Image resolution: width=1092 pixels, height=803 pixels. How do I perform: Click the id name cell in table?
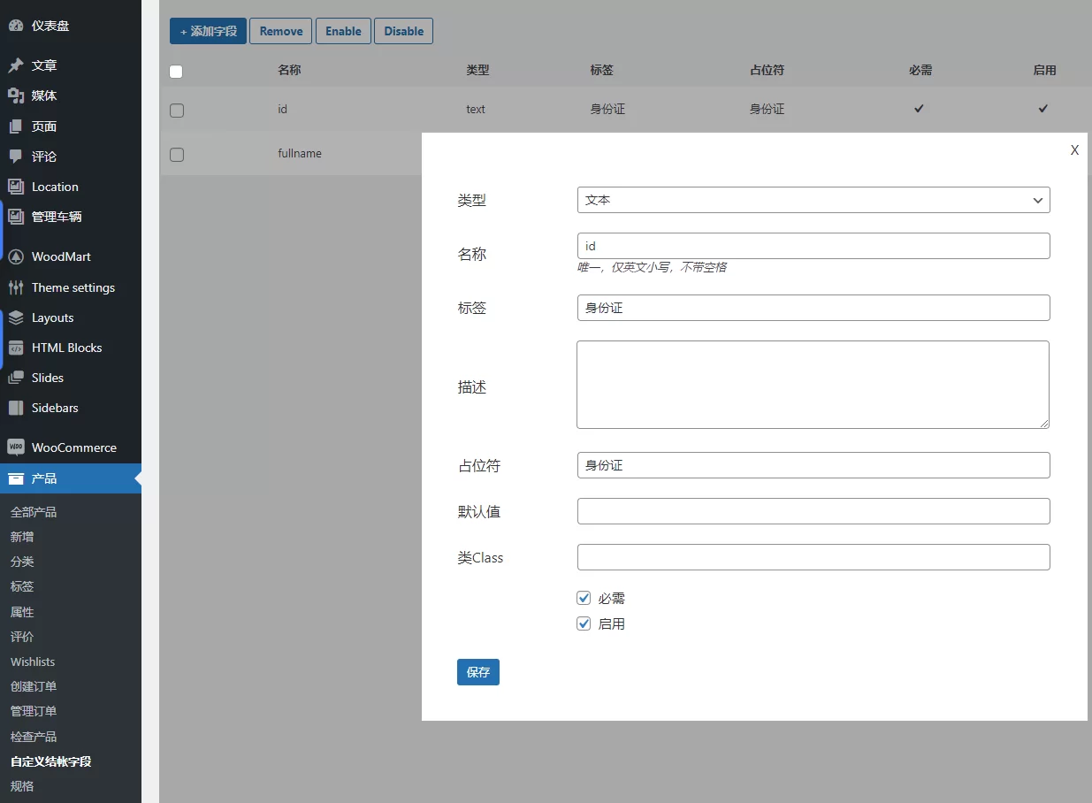coord(282,109)
